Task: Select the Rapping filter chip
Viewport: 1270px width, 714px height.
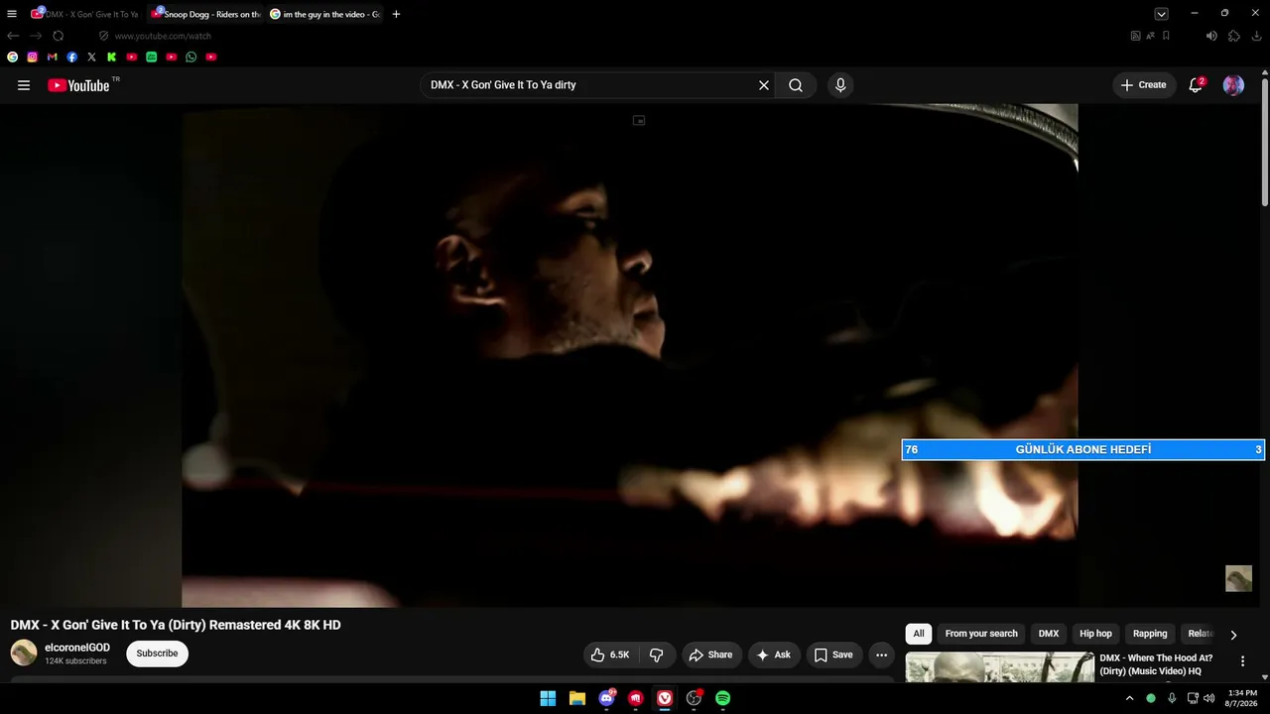Action: click(1150, 634)
